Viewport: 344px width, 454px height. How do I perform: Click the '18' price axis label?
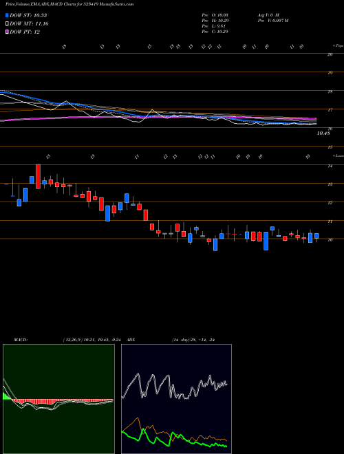click(x=330, y=91)
